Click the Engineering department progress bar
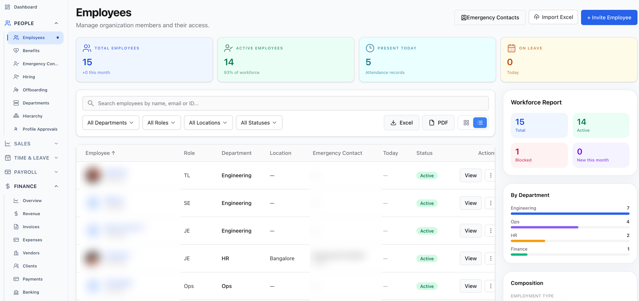Viewport: 639px width, 301px height. (x=570, y=214)
